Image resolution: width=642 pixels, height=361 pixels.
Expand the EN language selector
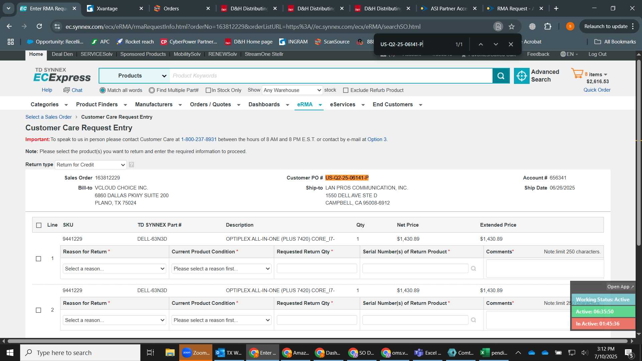(569, 54)
